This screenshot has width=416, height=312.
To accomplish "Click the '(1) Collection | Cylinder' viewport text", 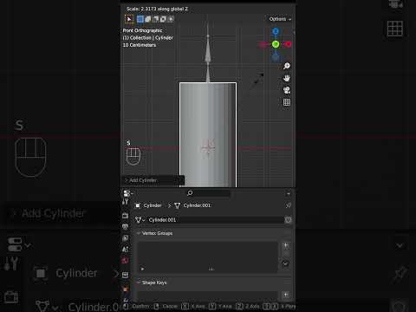I will point(148,38).
